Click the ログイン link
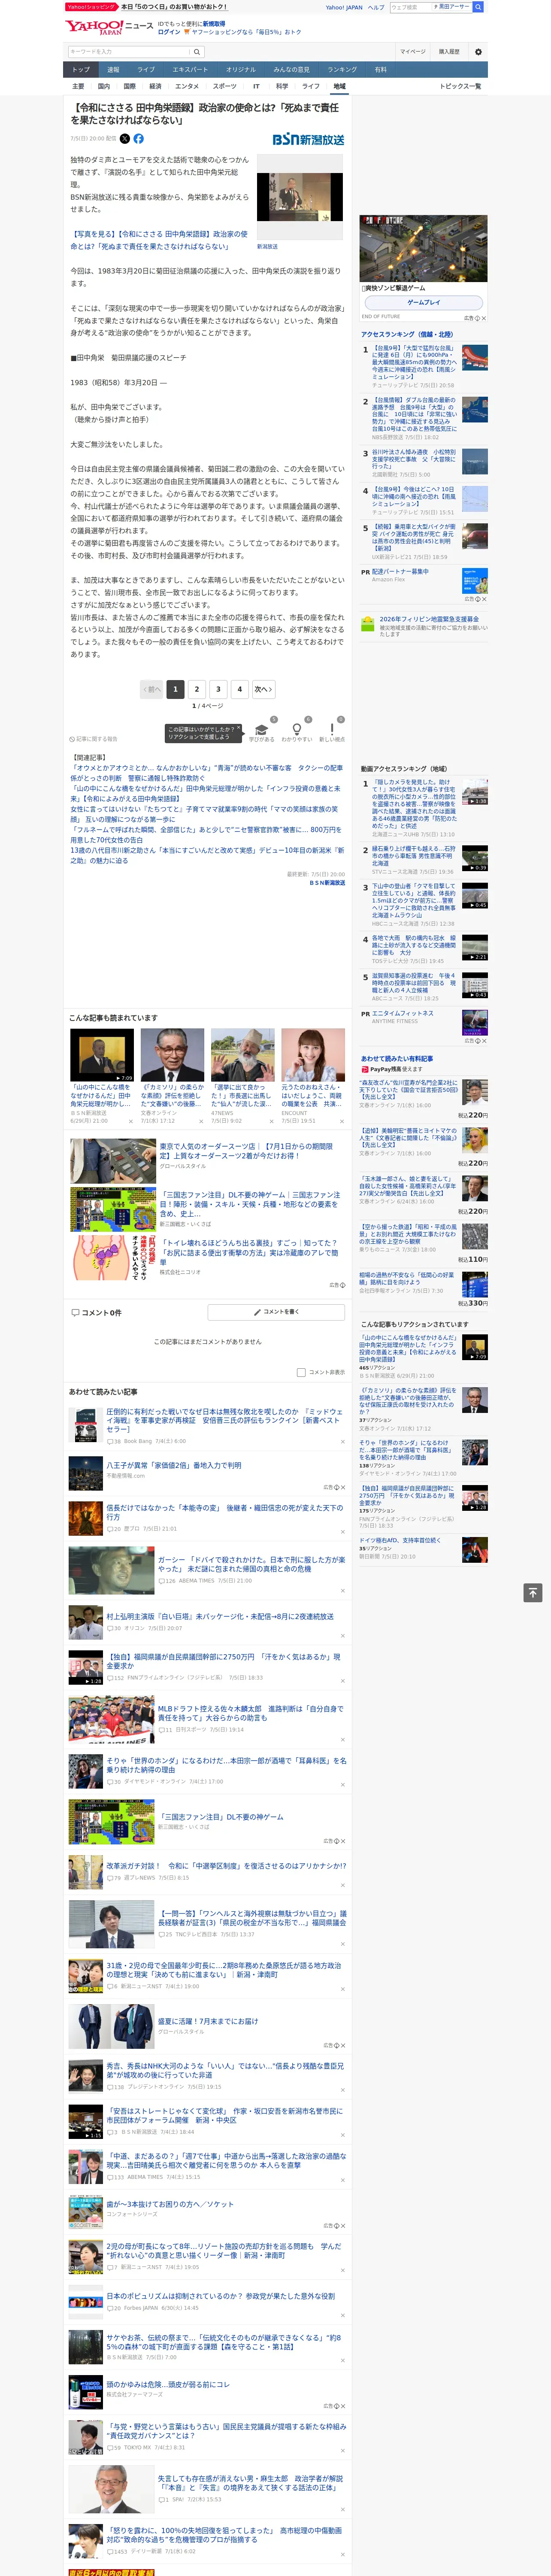This screenshot has width=551, height=2576. point(169,32)
